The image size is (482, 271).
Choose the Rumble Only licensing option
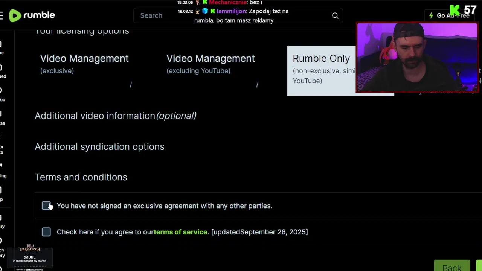(x=340, y=71)
